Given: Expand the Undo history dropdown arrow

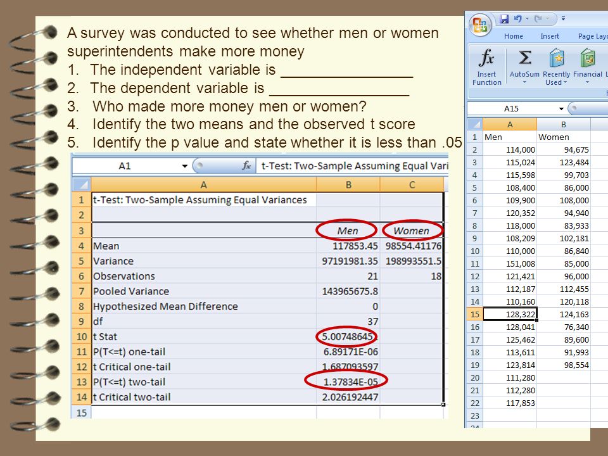Looking at the screenshot, I should (528, 18).
